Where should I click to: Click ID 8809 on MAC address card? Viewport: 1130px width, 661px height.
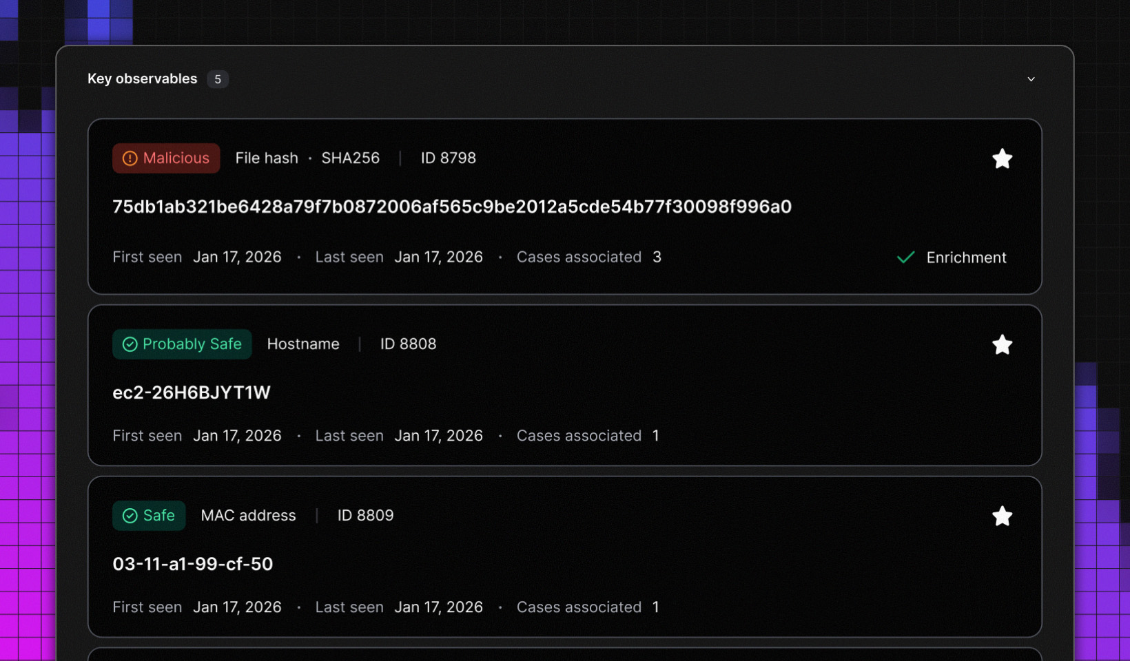click(365, 516)
